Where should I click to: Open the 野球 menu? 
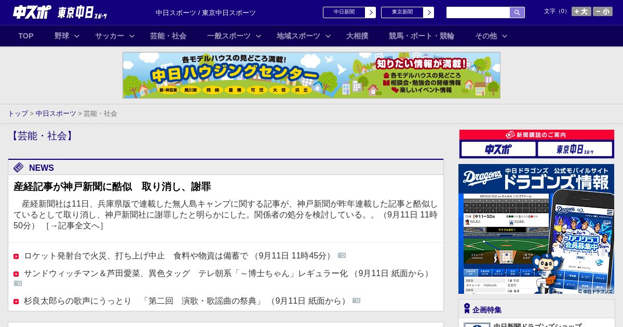62,36
